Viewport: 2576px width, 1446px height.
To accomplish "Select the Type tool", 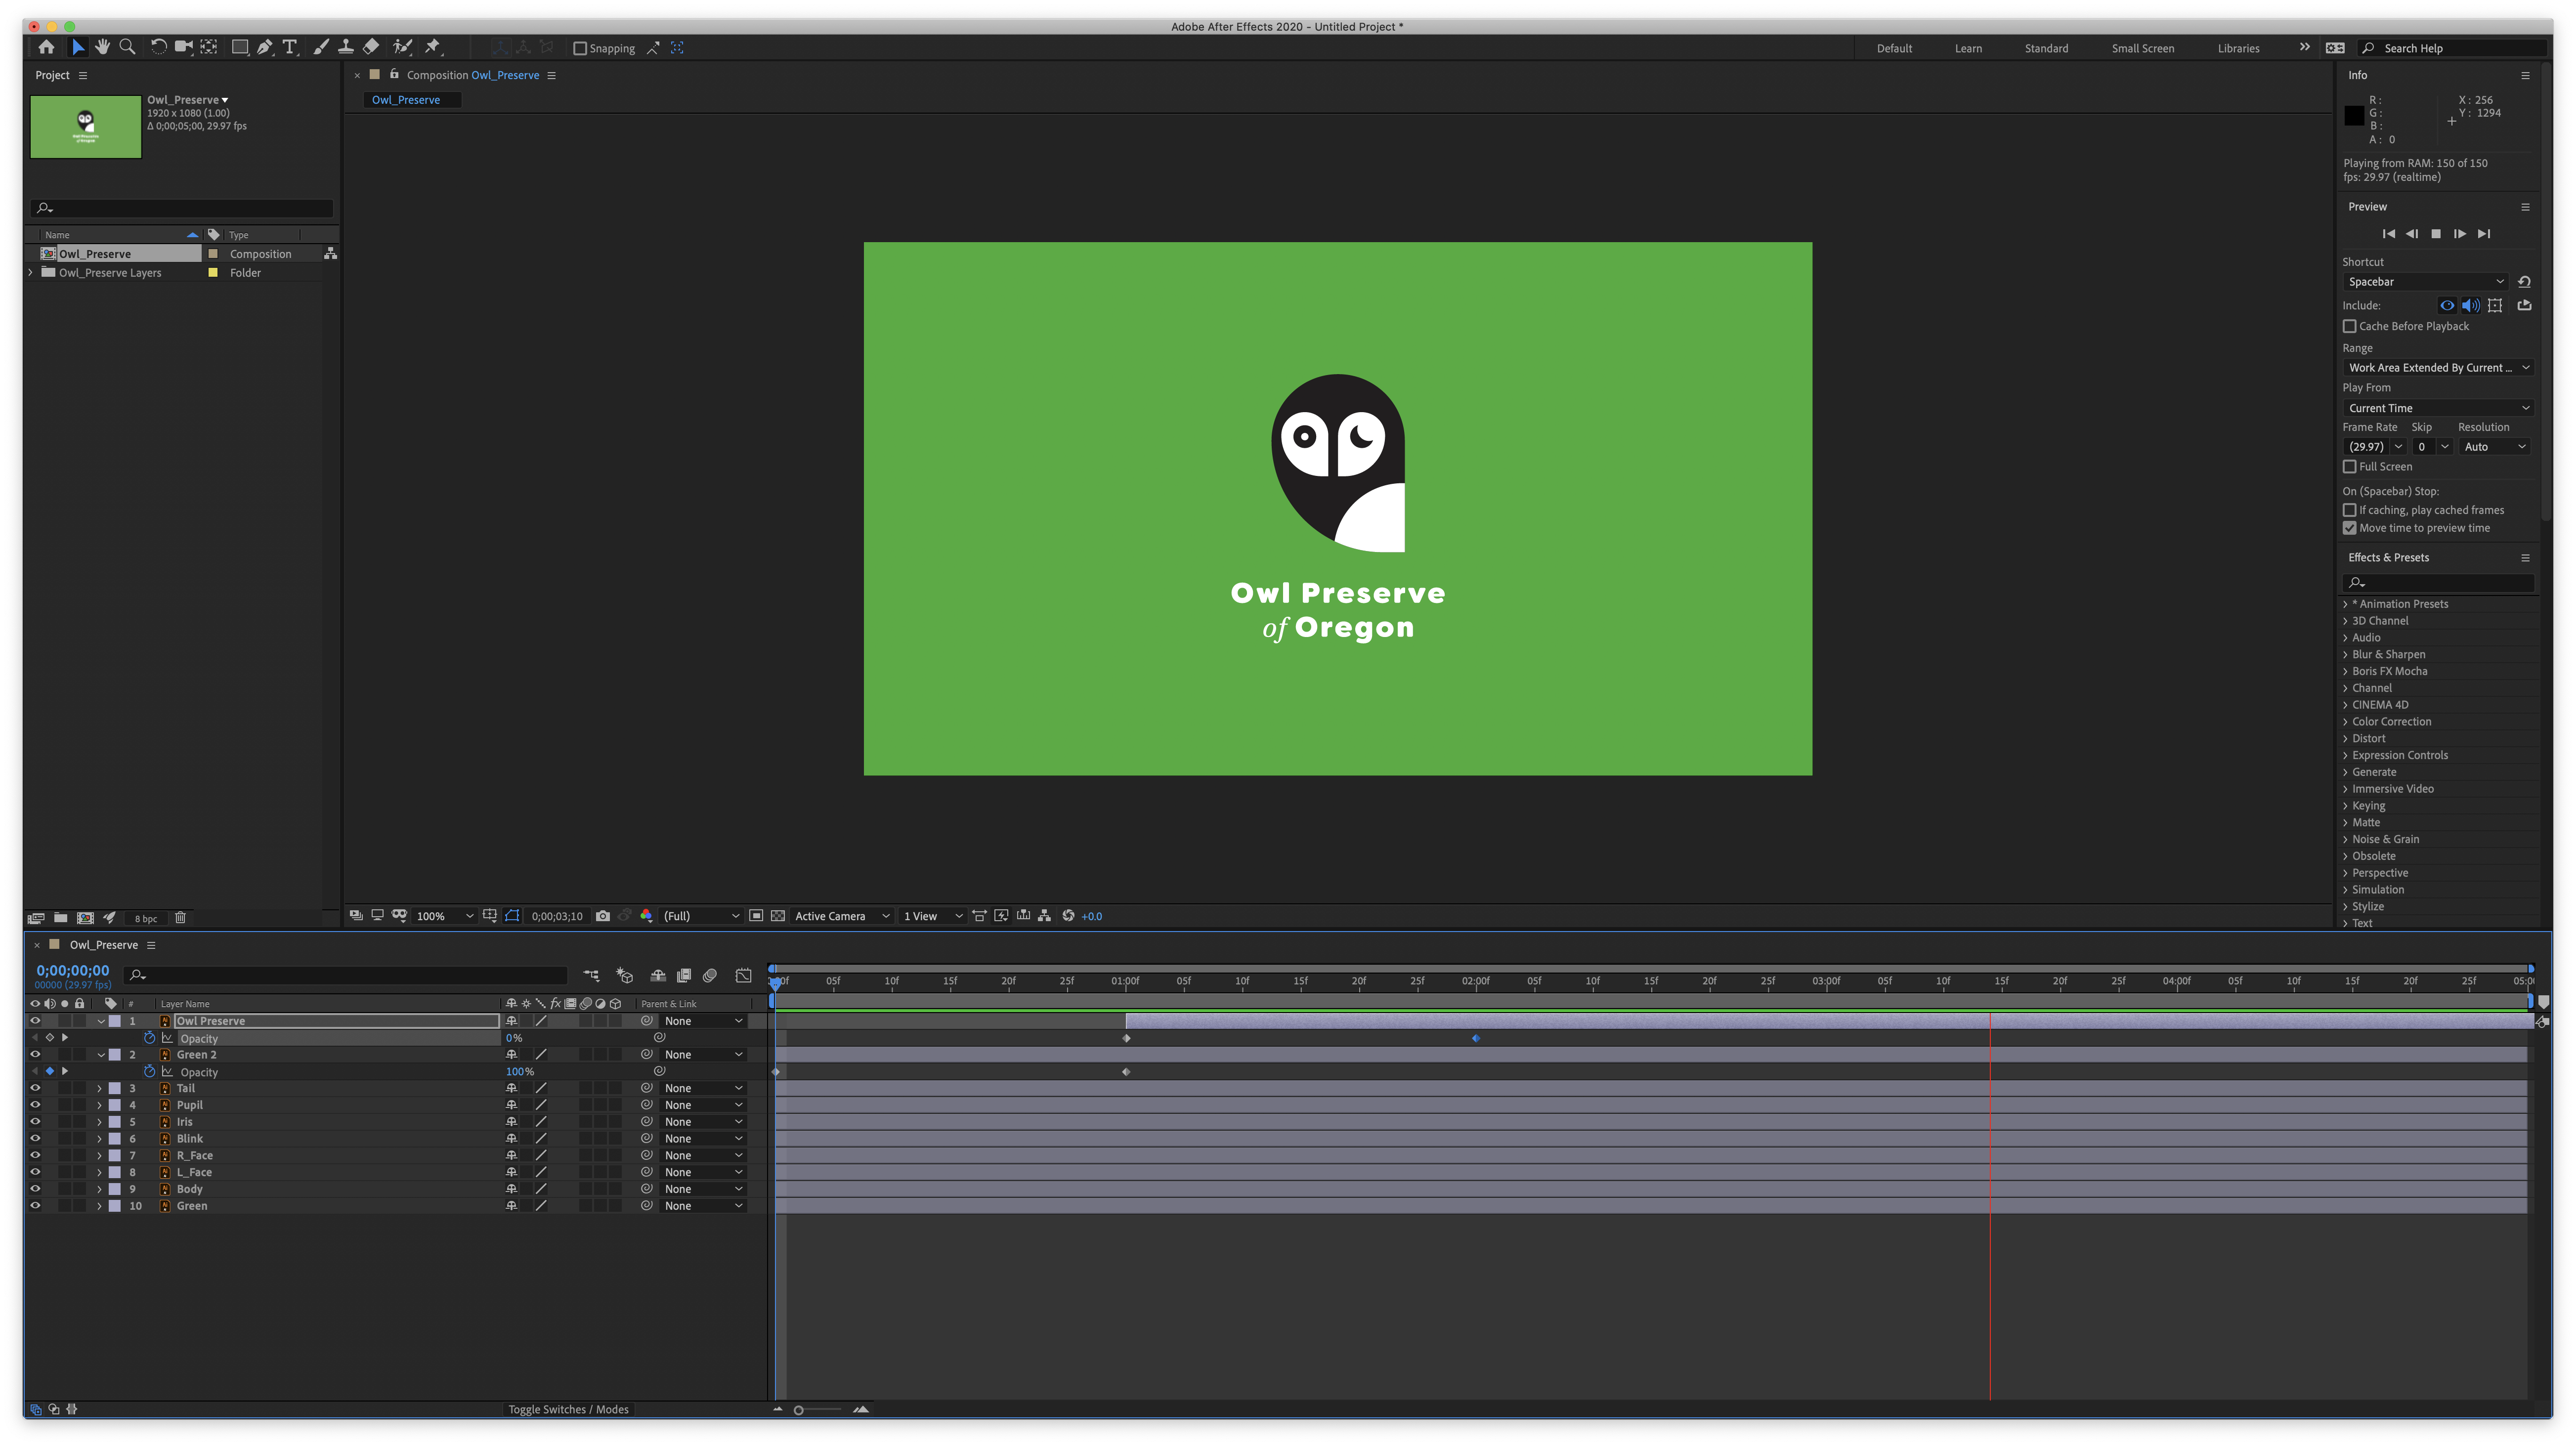I will (x=290, y=47).
